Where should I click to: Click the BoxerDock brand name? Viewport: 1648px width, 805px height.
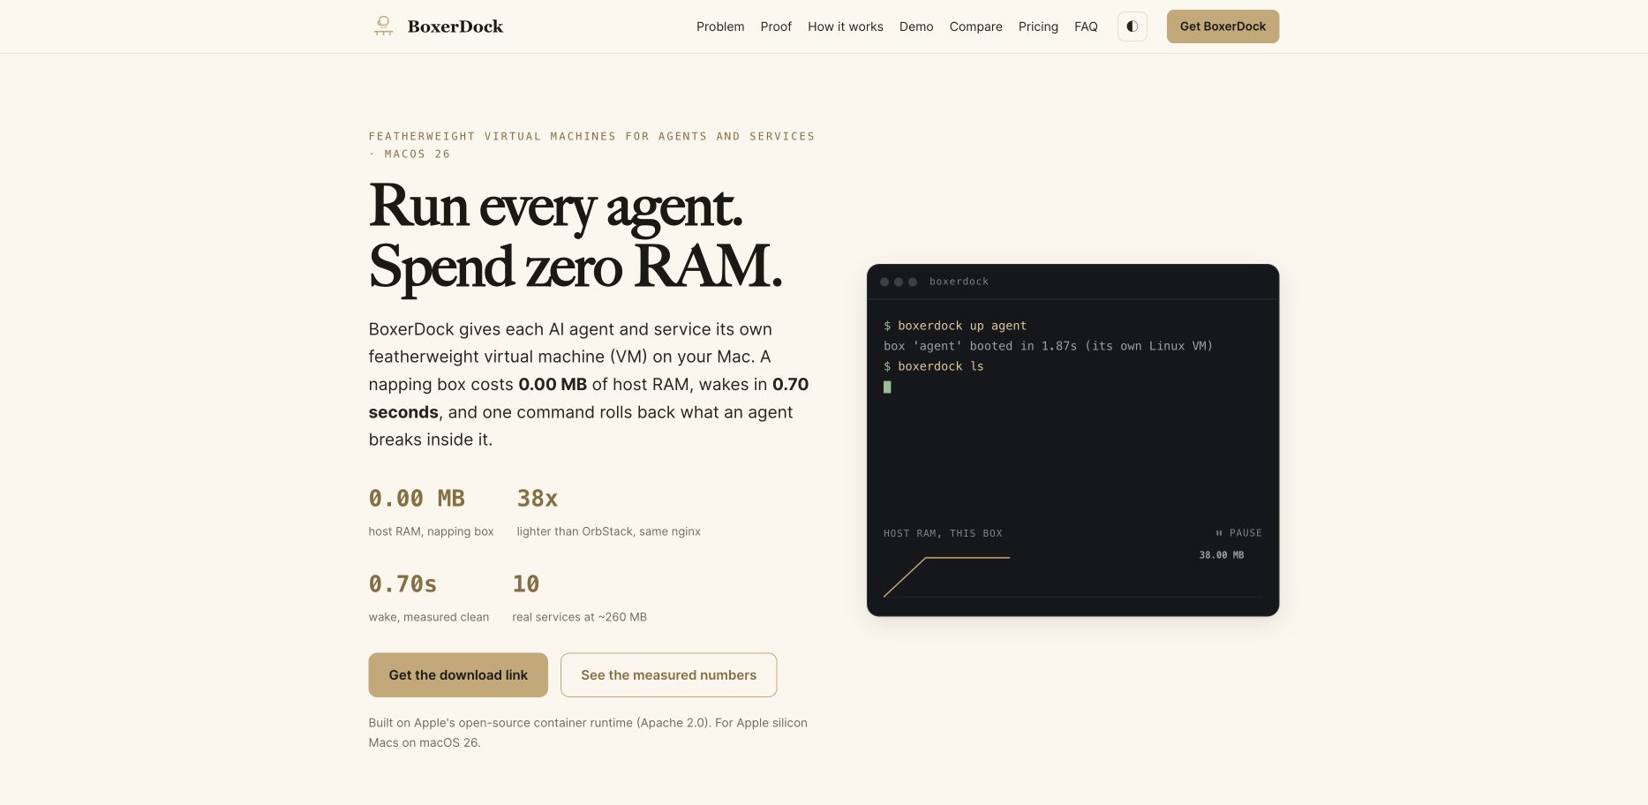click(455, 26)
